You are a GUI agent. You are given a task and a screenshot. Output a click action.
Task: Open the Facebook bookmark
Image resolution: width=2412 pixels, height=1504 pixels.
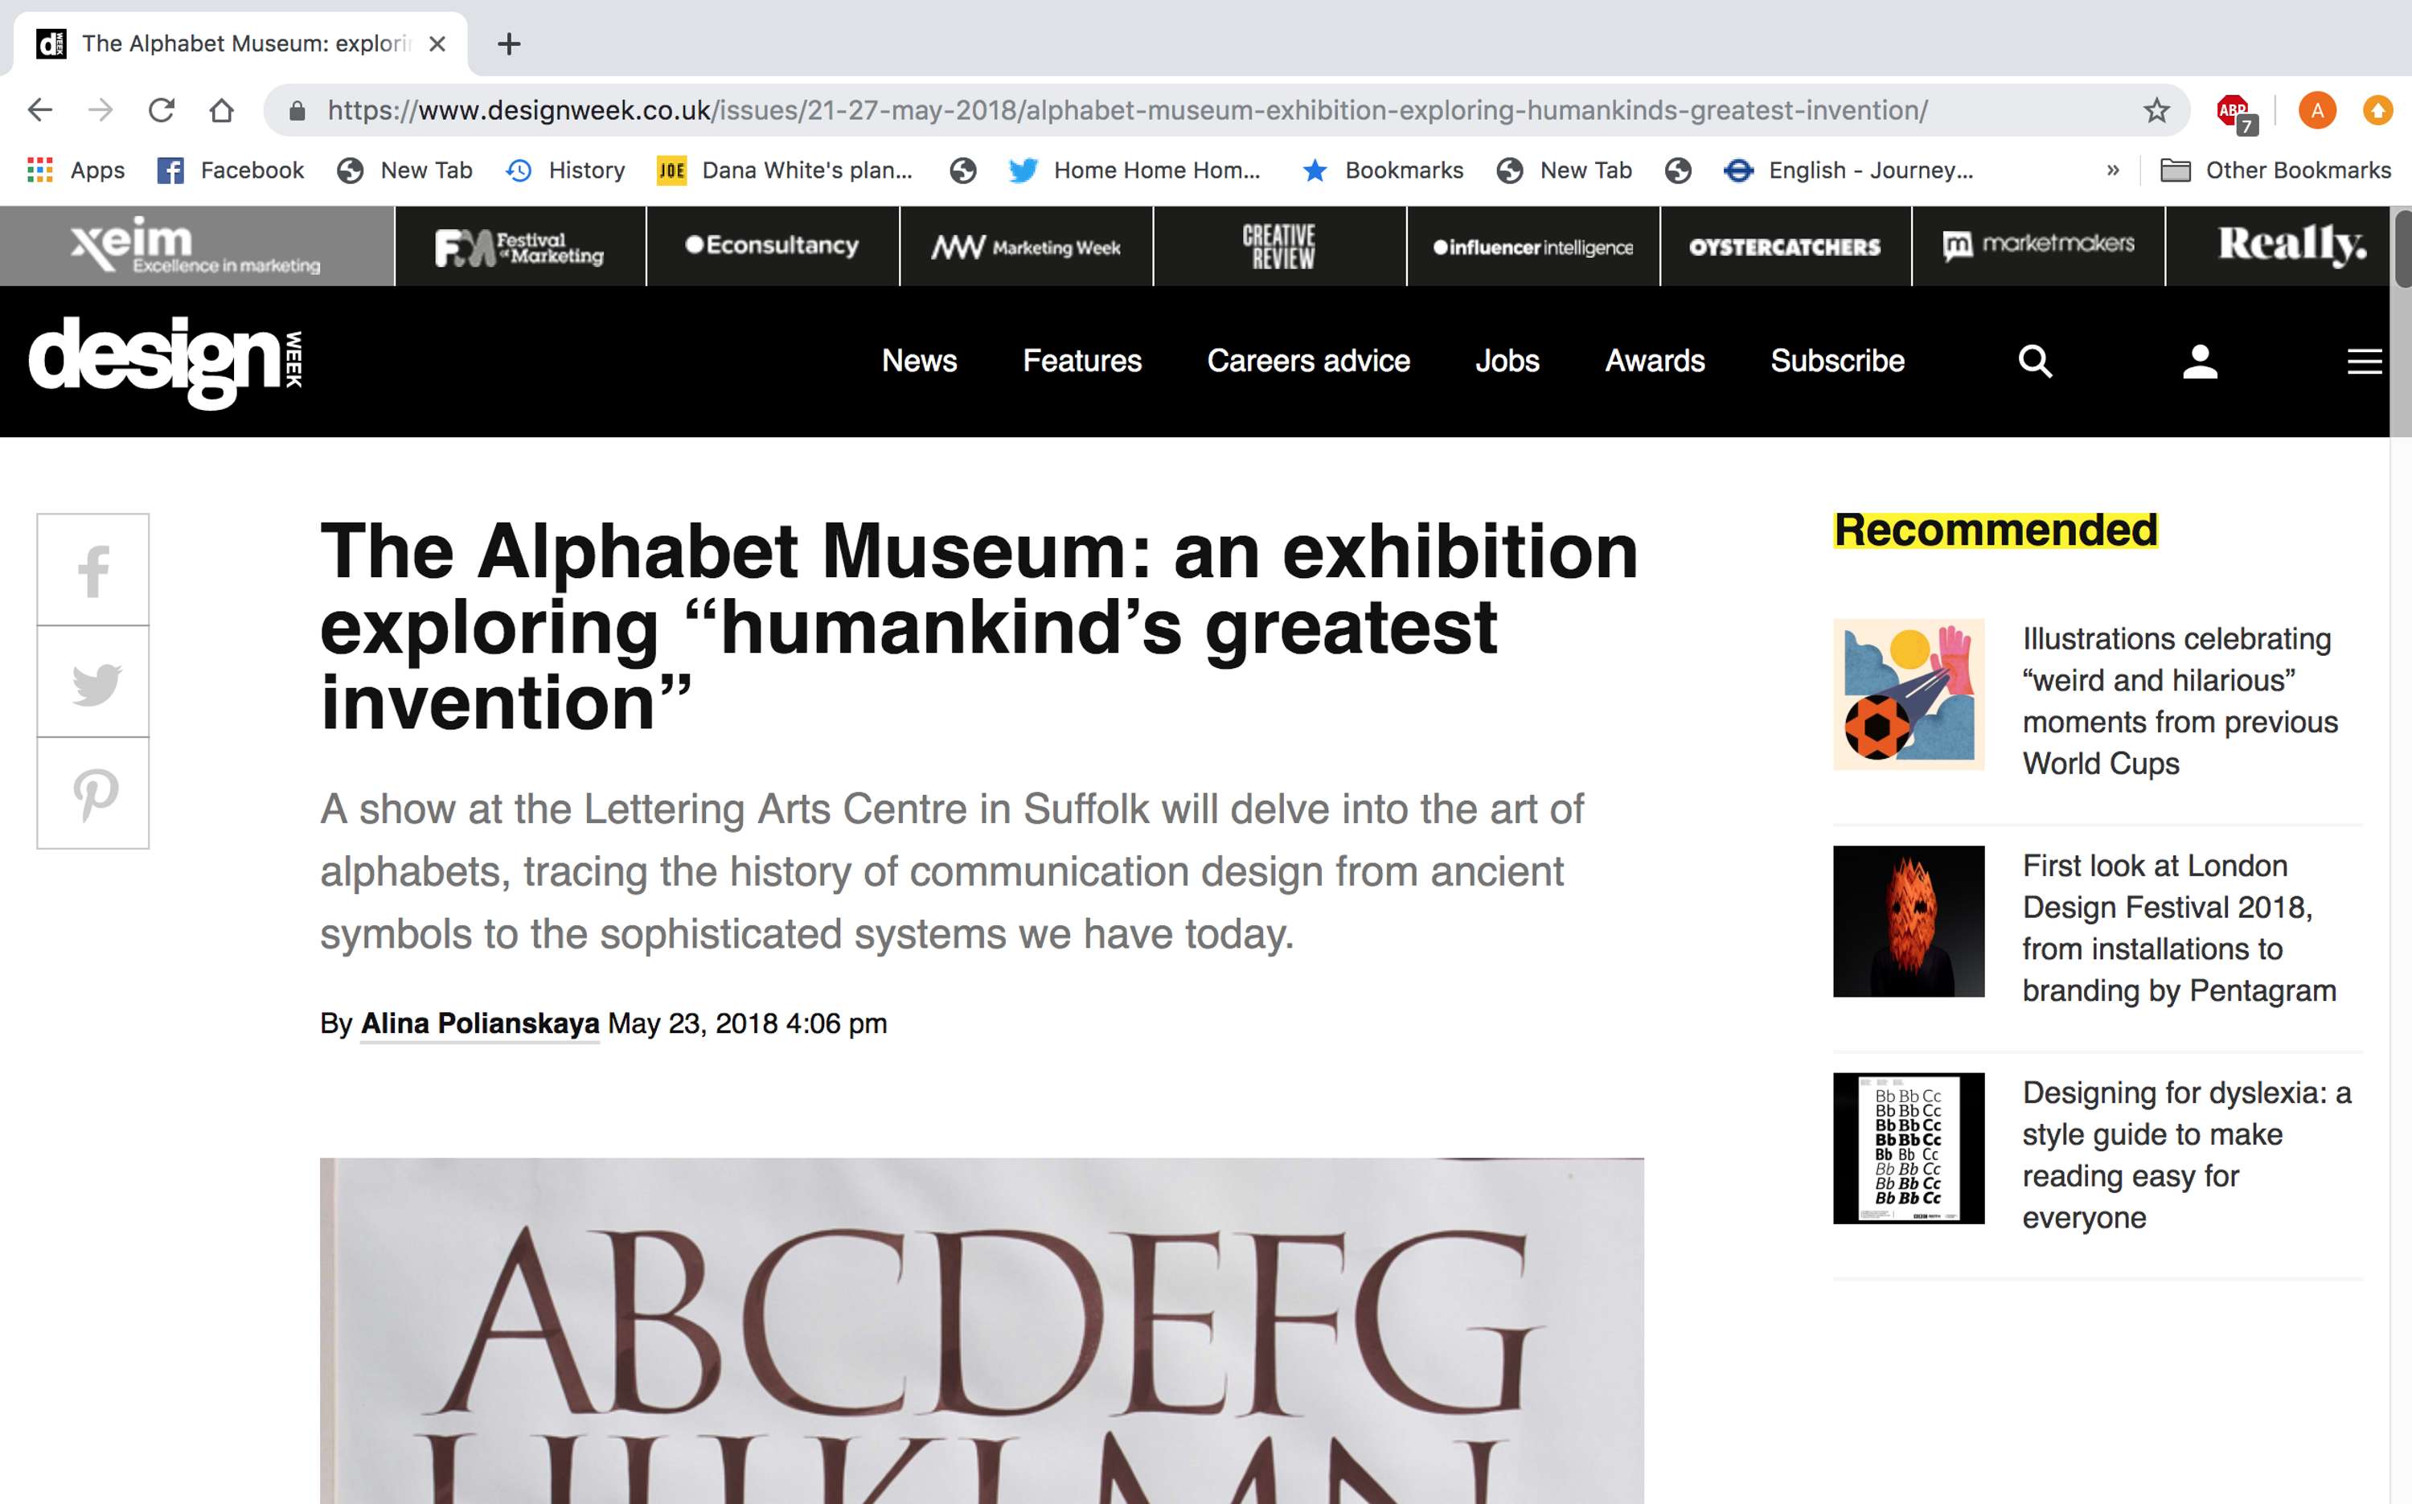231,170
